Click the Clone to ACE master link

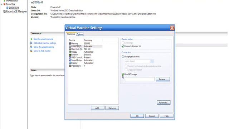[x=42, y=51]
